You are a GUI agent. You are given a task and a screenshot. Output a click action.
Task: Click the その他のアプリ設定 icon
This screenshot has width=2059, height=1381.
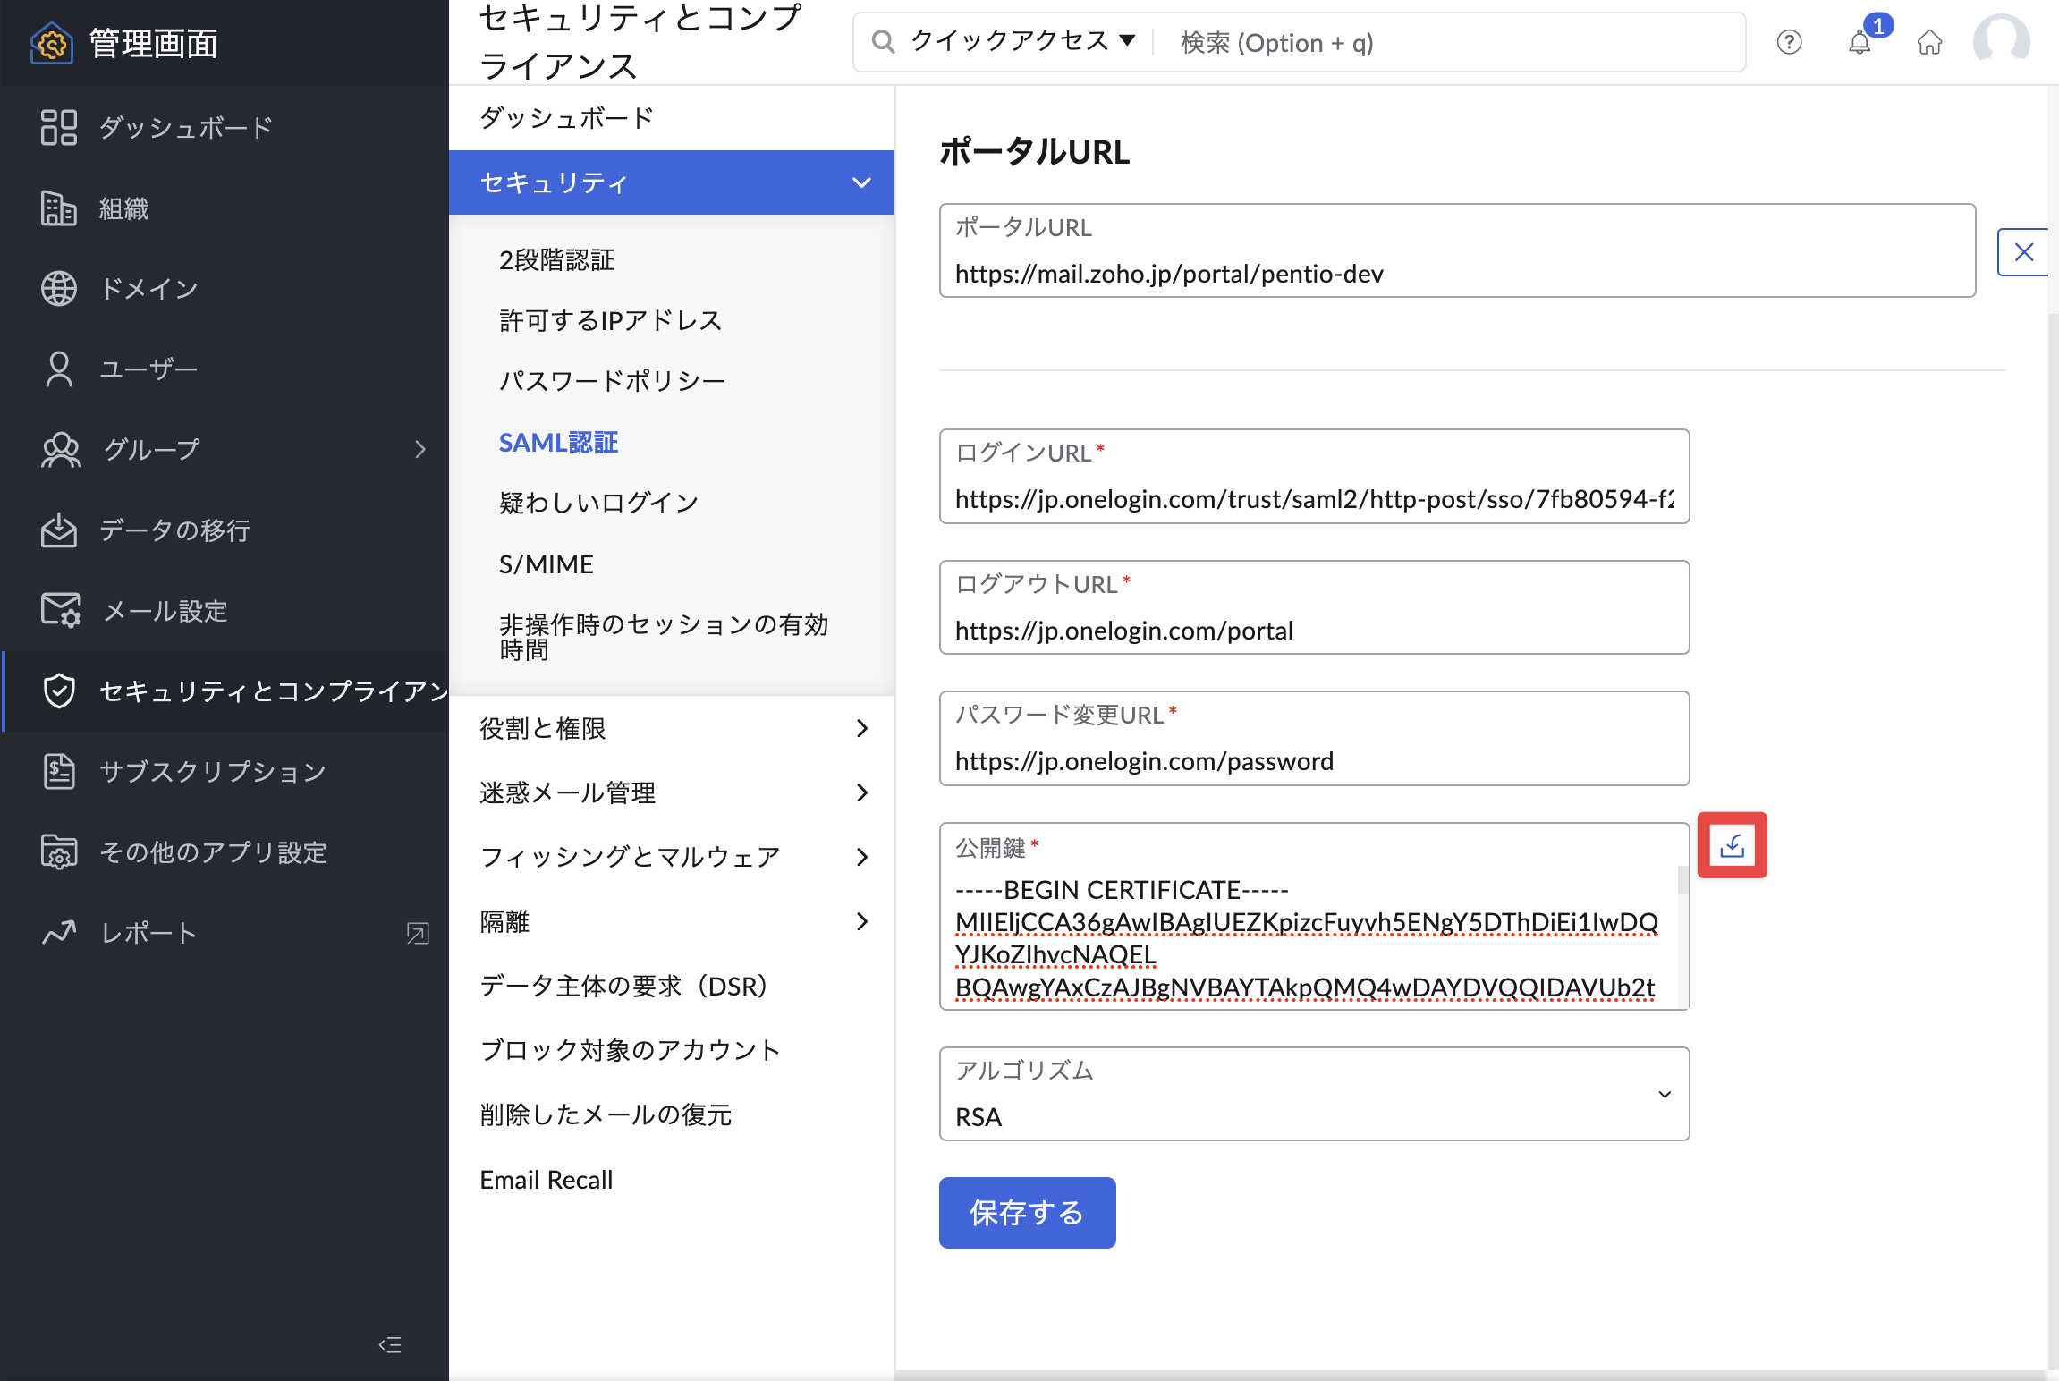coord(59,851)
